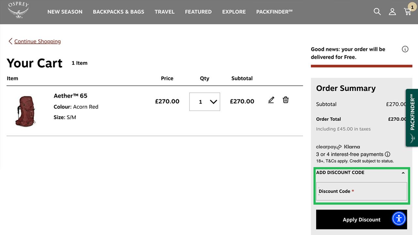The image size is (418, 235).
Task: Open the Backpacks & Bags menu
Action: [x=119, y=12]
